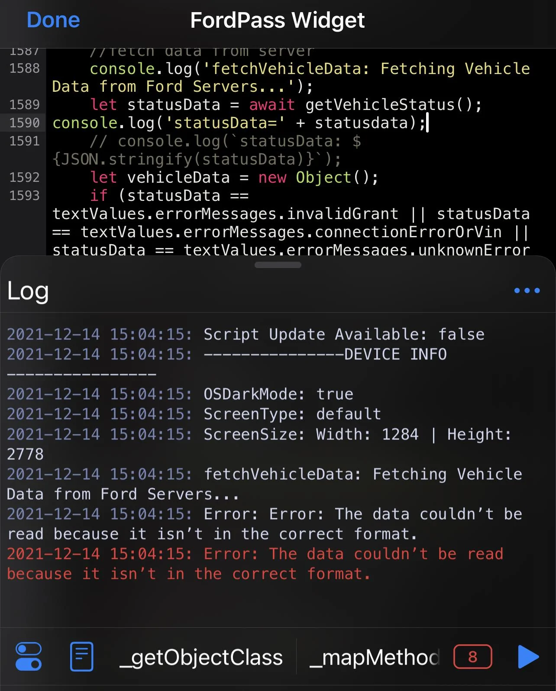This screenshot has height=691, width=556.
Task: Click line number 1588 in gutter
Action: [24, 68]
